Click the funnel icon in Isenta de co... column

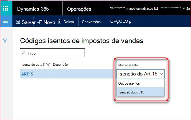click(x=48, y=65)
